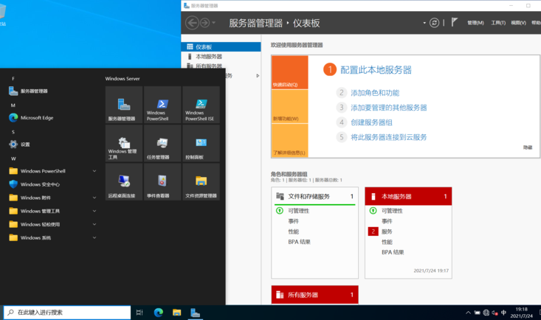Open the 控制面板 tile
The height and width of the screenshot is (320, 541).
201,143
